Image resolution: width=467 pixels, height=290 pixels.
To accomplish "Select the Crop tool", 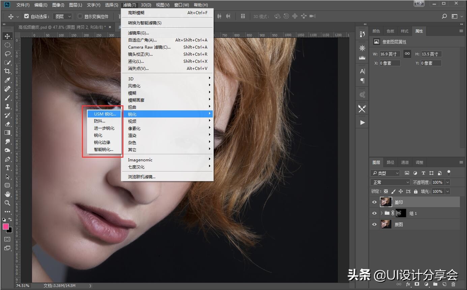I will click(x=7, y=71).
